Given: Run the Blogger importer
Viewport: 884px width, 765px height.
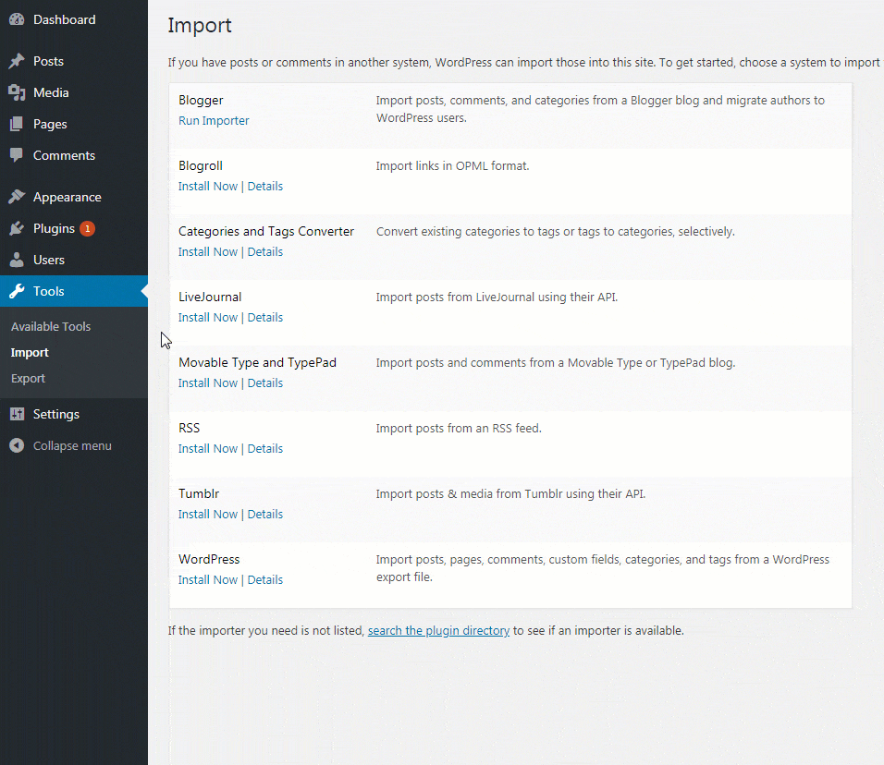Looking at the screenshot, I should coord(214,120).
